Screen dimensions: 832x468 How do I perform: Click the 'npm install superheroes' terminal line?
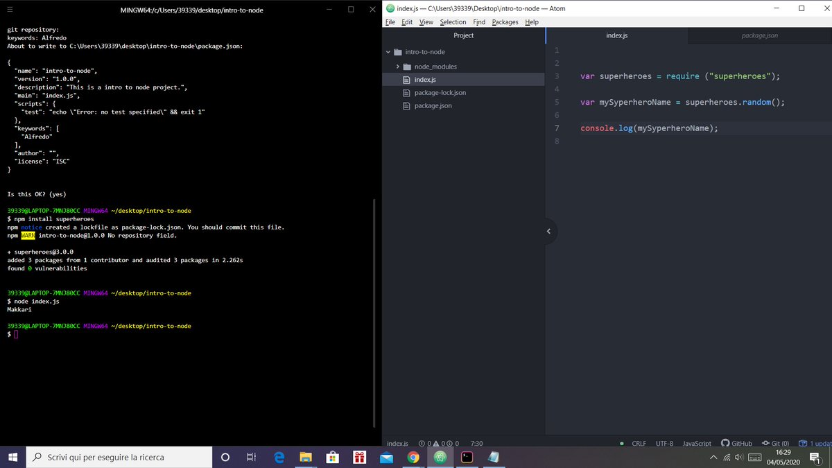click(54, 219)
